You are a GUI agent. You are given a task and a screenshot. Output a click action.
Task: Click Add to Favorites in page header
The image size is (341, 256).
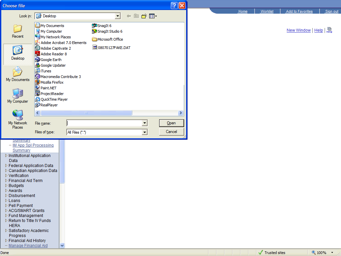coord(299,11)
